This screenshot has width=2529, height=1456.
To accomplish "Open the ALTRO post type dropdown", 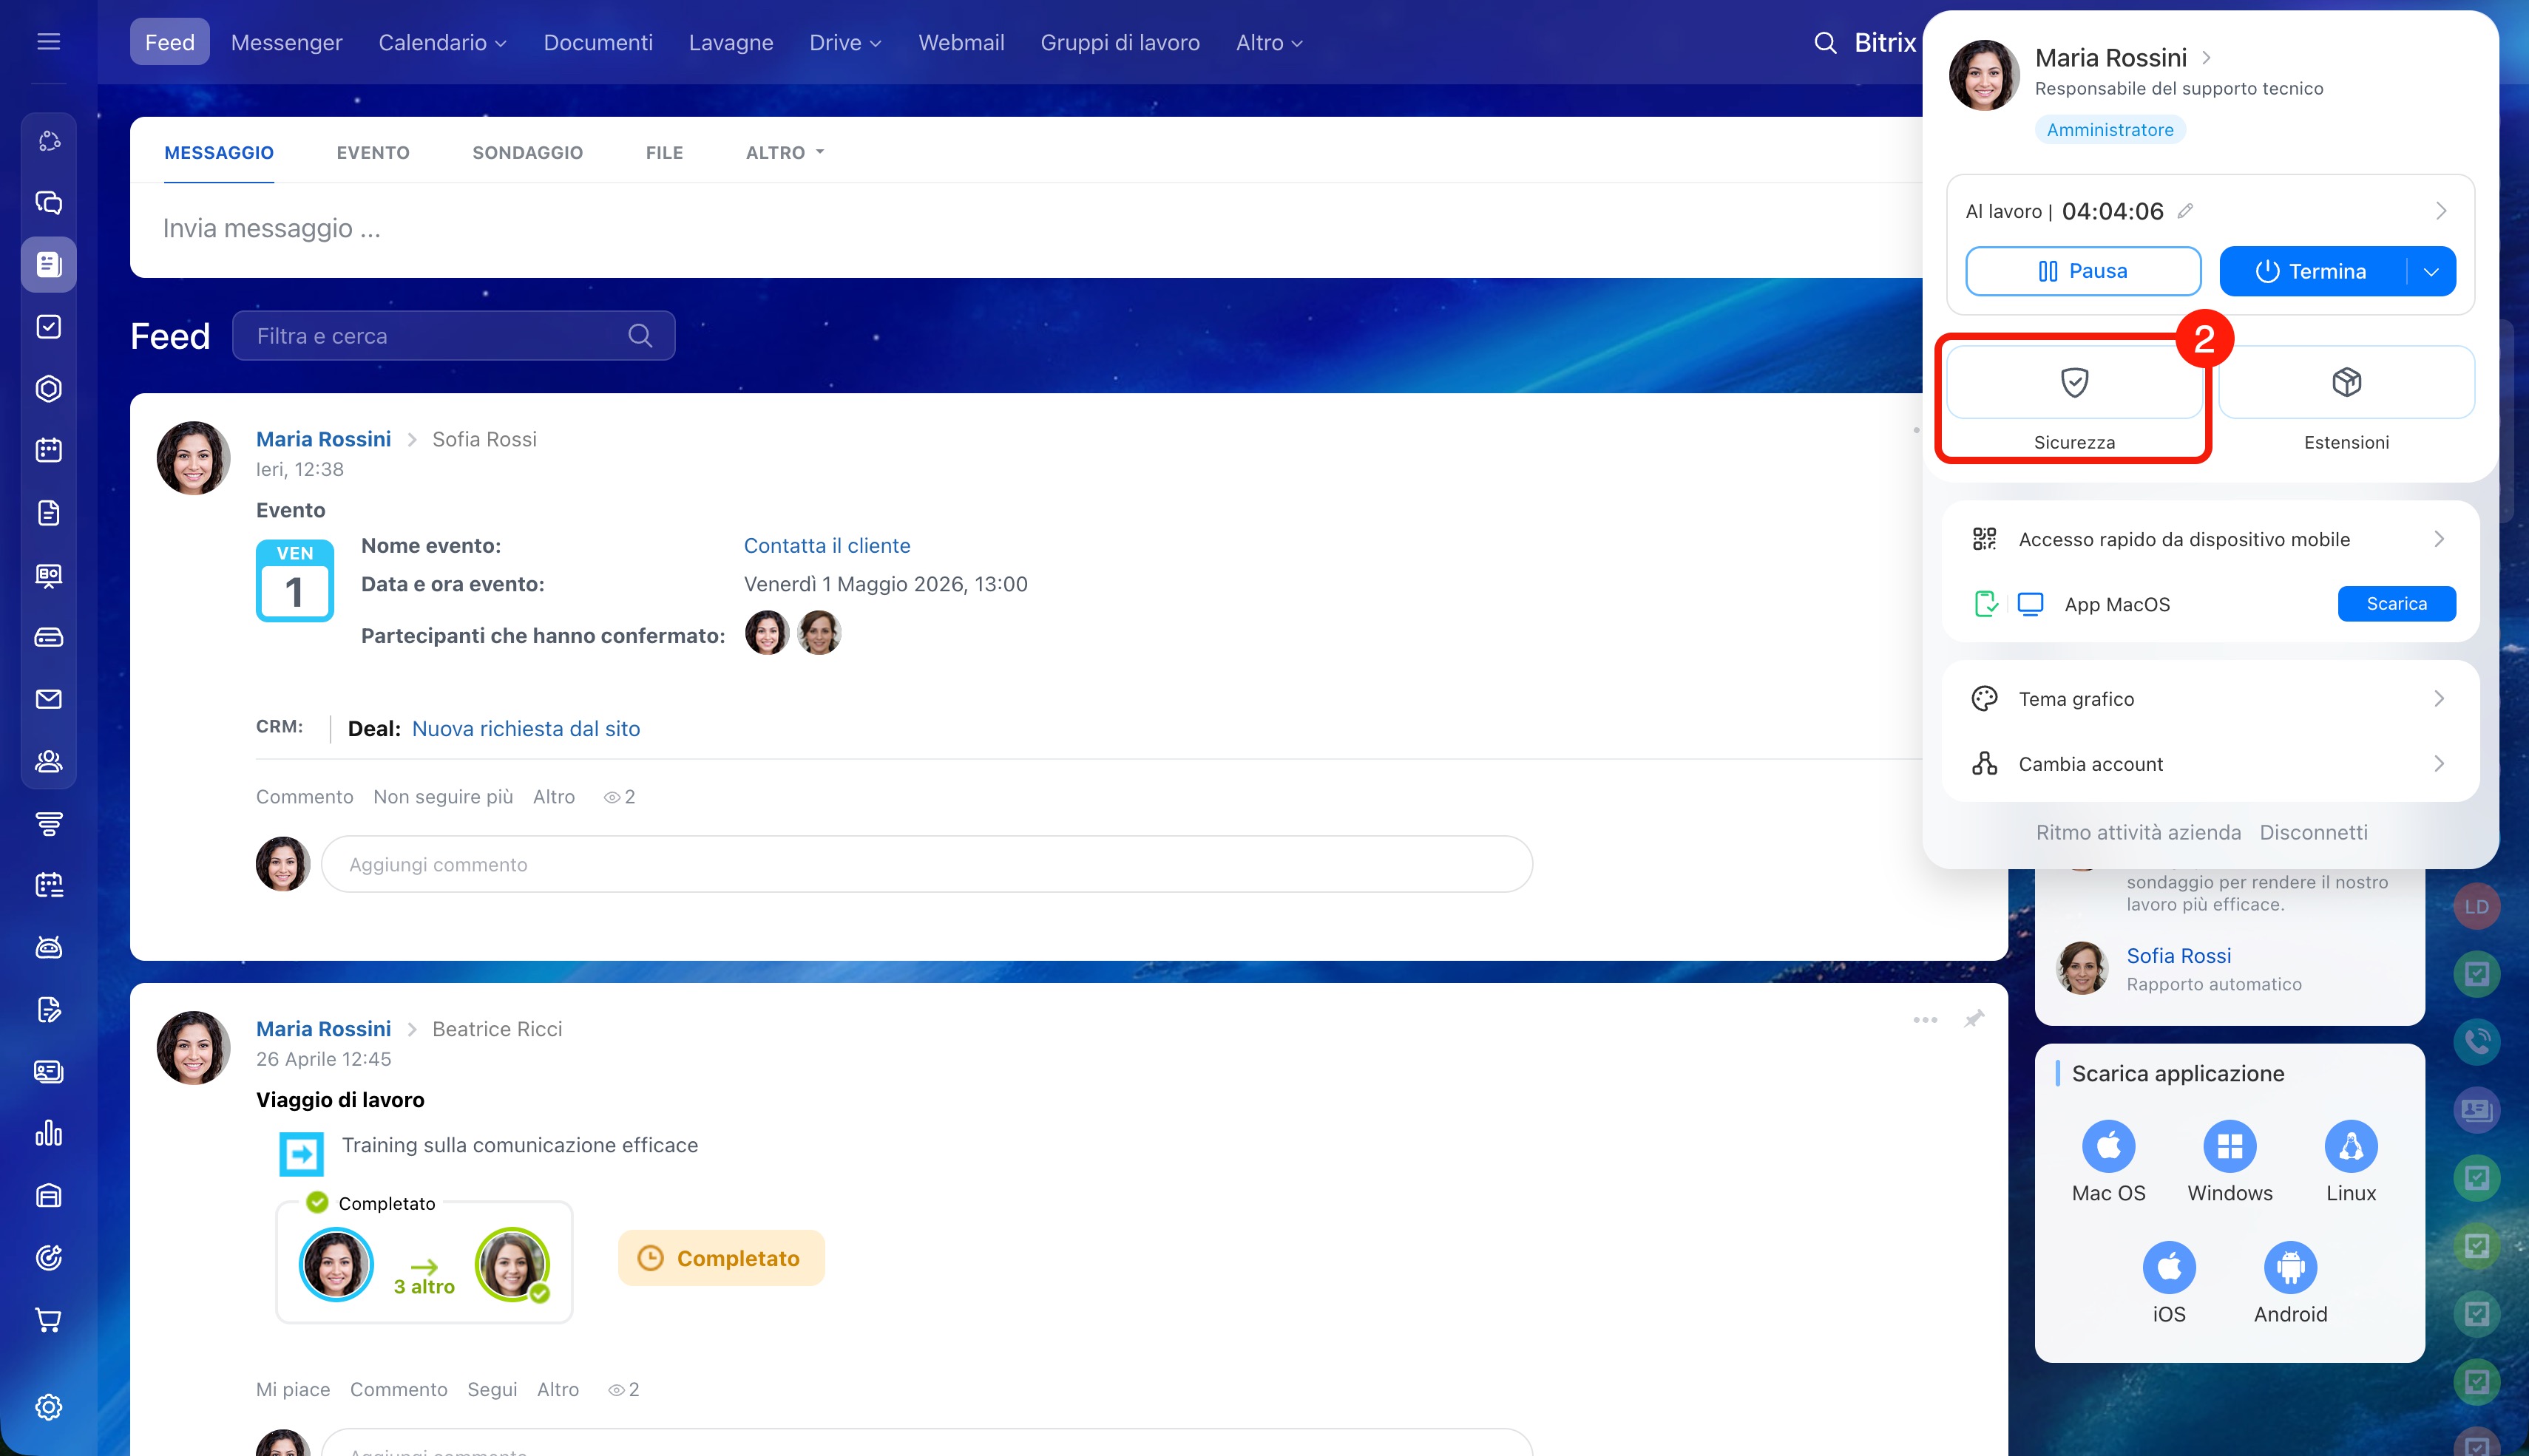I will (785, 153).
